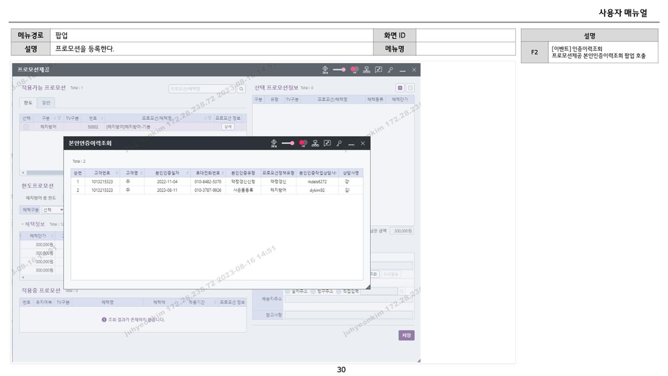Screen dimensions: 668x376
Task: Click 상담사명 column header in popup
Action: (x=350, y=173)
